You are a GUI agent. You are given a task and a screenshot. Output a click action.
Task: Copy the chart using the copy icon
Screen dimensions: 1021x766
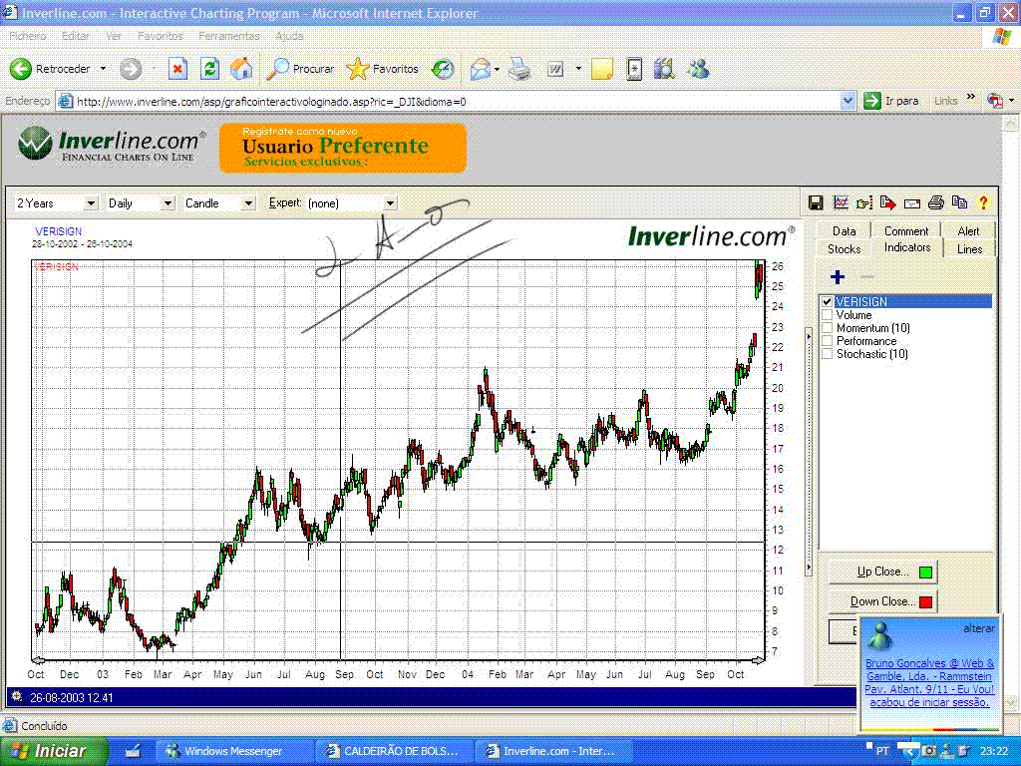(x=959, y=202)
